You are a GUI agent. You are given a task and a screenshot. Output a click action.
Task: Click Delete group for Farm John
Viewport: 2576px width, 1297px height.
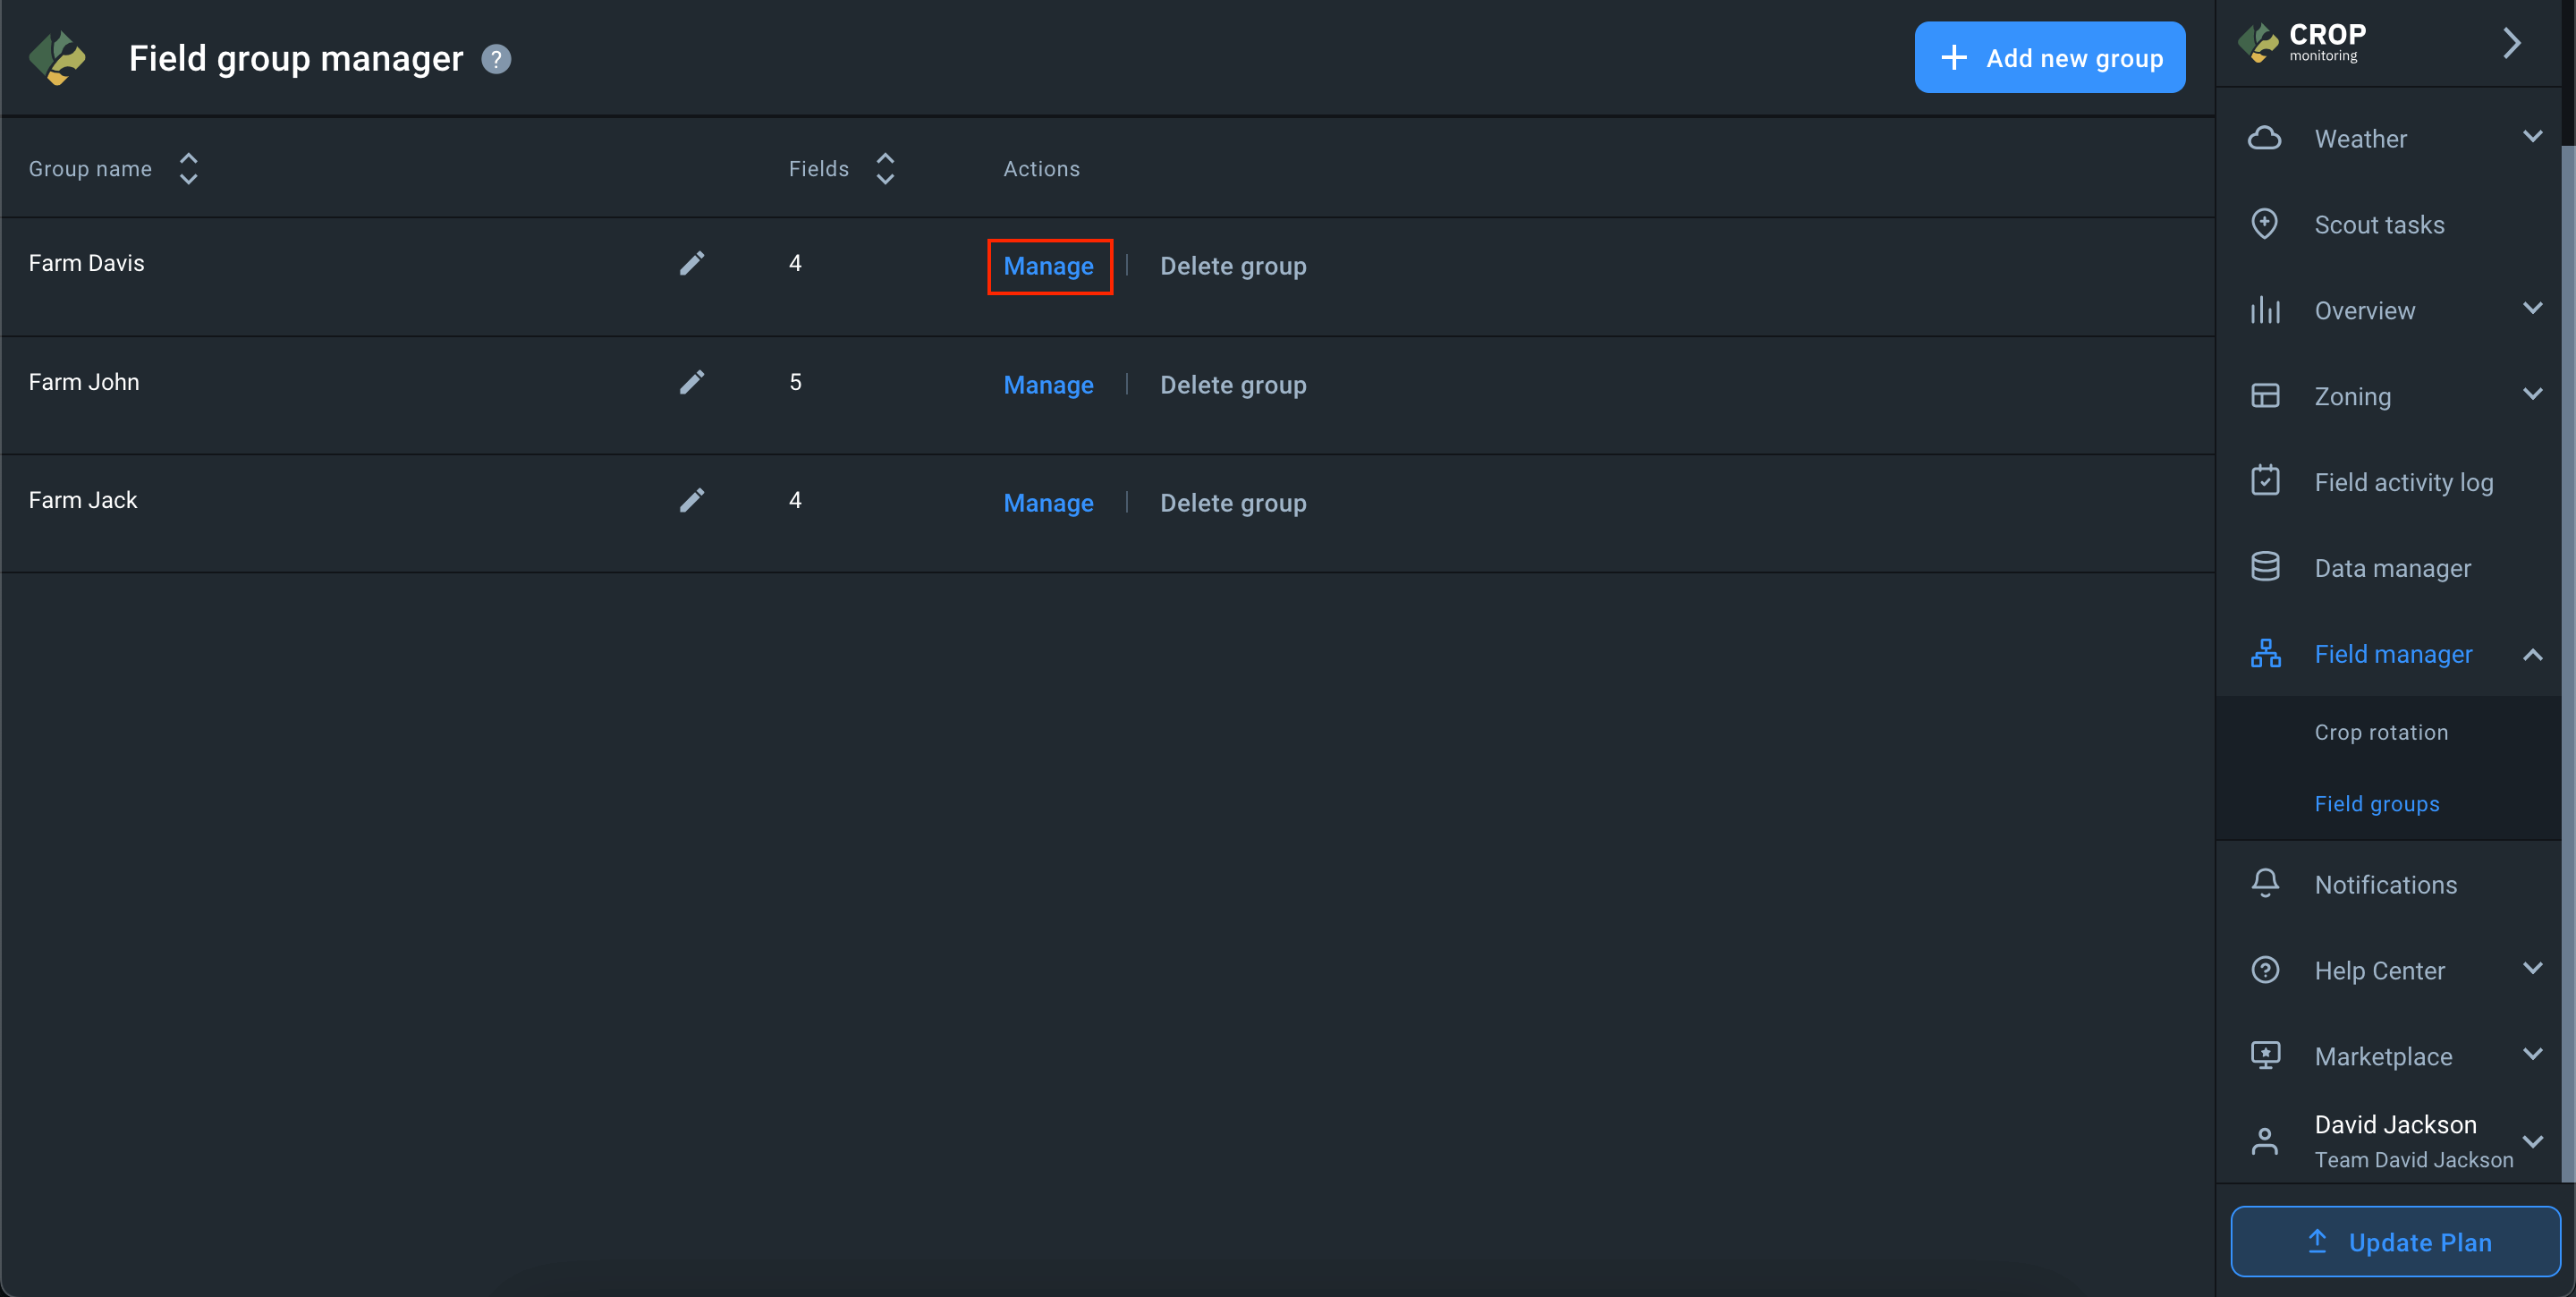pos(1232,385)
